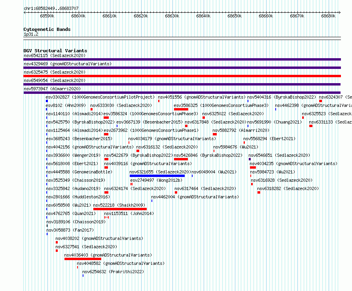Open esv2673962 (1000GenomesConsortiumPhase1) label
Screen dimensions: 352x291
click(151, 130)
